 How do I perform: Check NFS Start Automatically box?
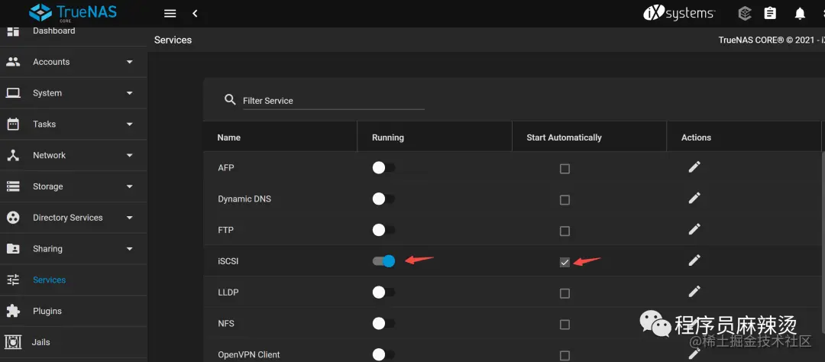[565, 325]
